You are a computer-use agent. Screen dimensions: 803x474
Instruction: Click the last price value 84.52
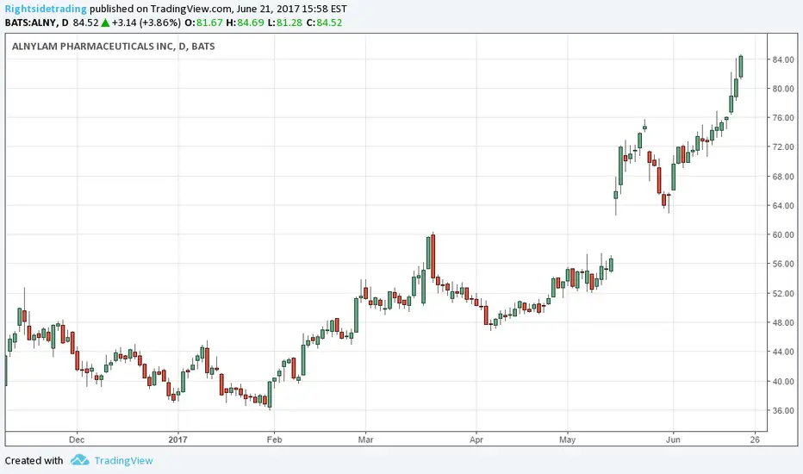(x=85, y=22)
